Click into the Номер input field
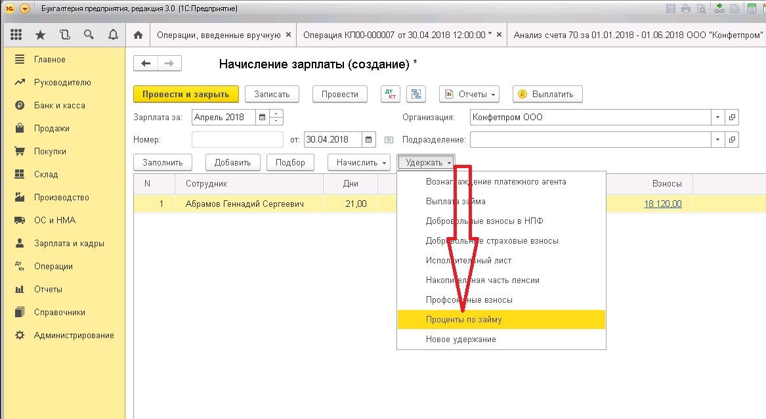 [x=238, y=139]
